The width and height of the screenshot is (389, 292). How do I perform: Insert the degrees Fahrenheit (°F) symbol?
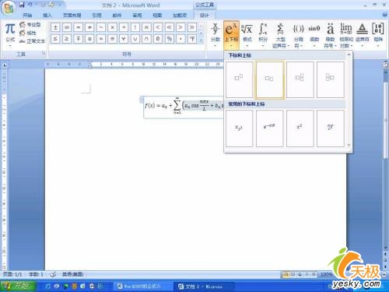click(192, 39)
